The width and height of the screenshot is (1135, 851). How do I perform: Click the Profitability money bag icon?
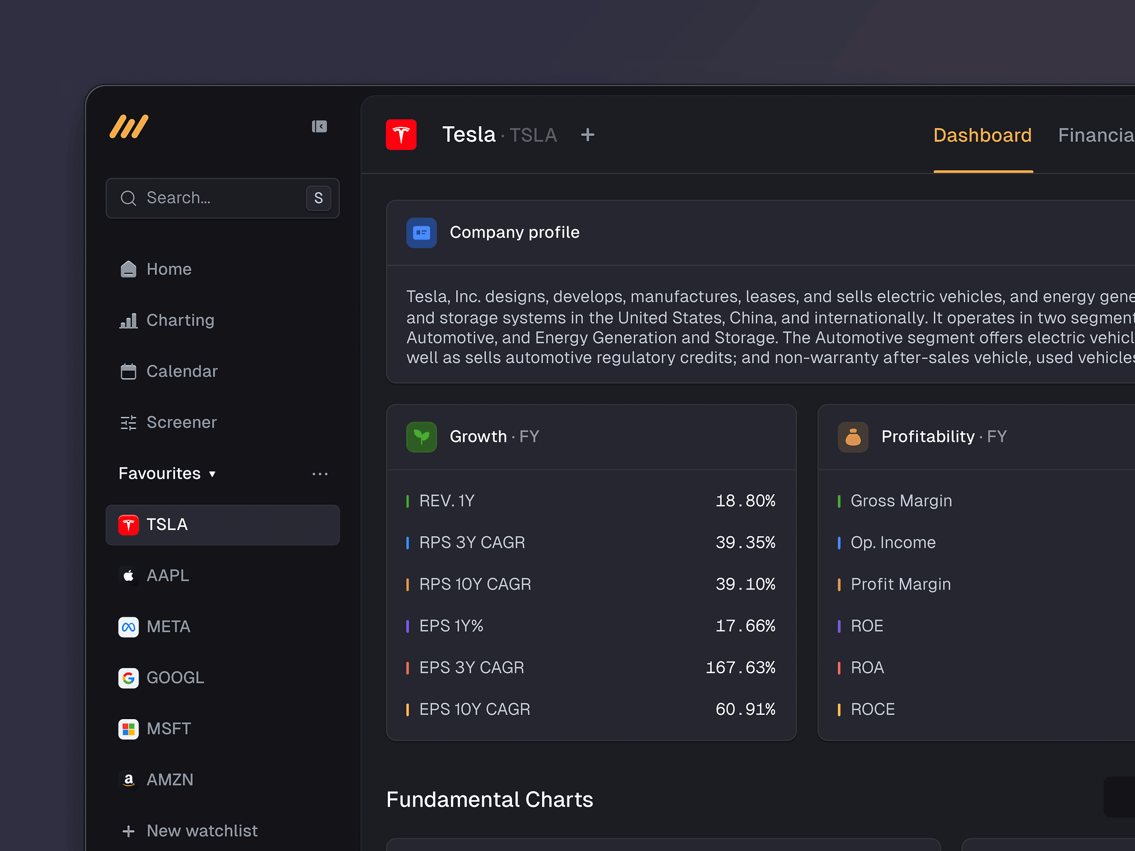853,437
